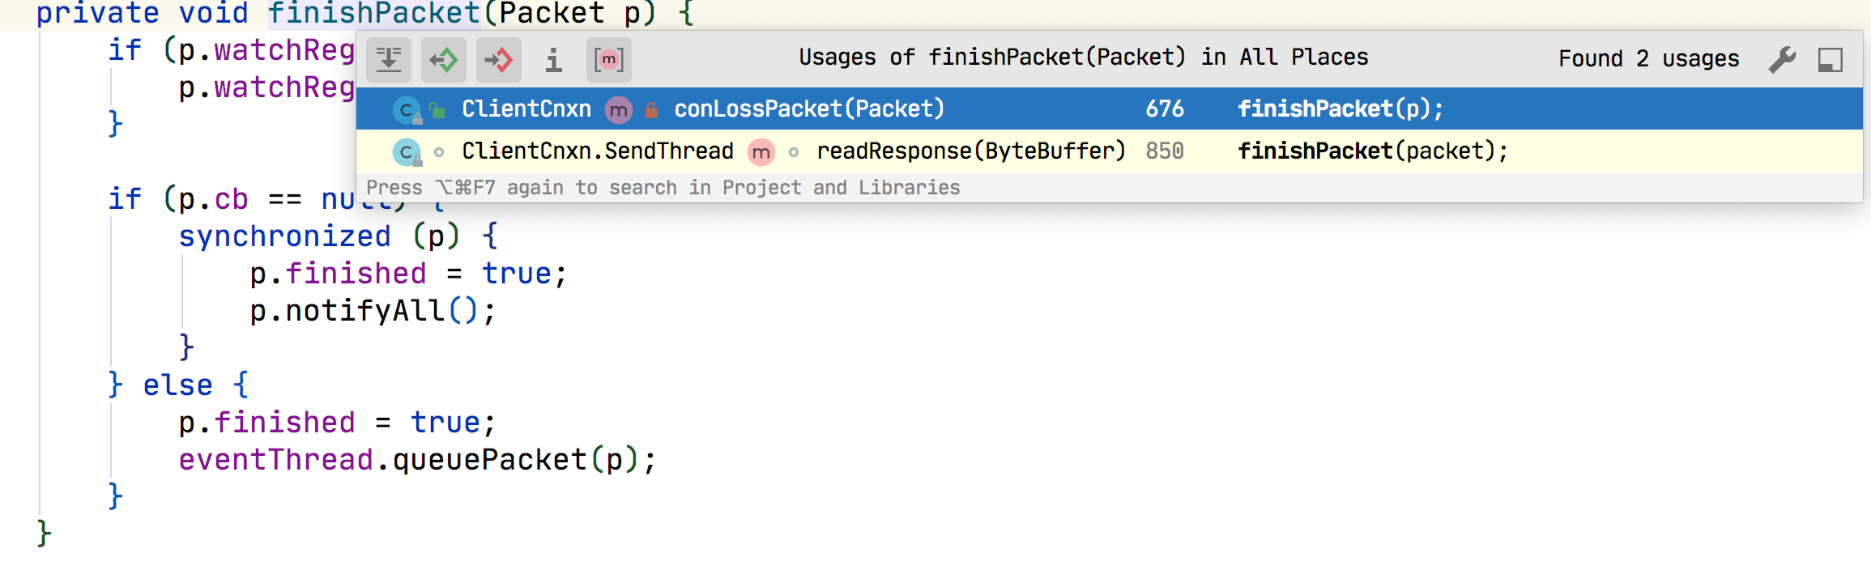Screen dimensions: 1871x570
Task: Click the pink method icon beside readResponse
Action: click(761, 151)
